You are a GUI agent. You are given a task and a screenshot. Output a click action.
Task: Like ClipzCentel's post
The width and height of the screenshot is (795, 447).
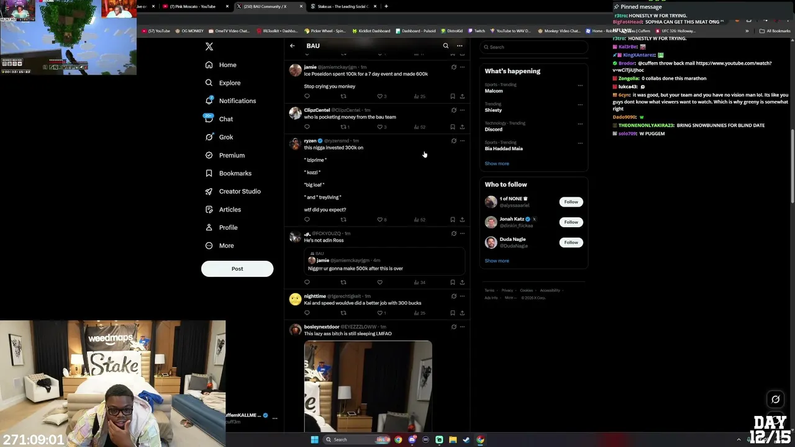pos(380,127)
